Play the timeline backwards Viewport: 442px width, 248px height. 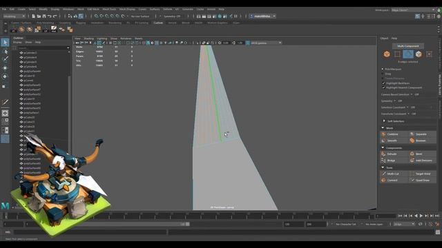[416, 216]
